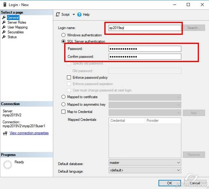The width and height of the screenshot is (209, 189).
Task: Click the Login name input field
Action: pos(145,28)
